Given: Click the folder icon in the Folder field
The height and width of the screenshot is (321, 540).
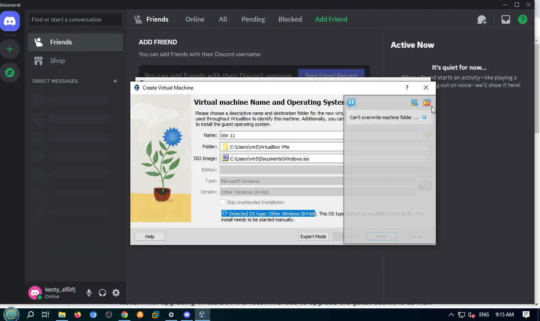Looking at the screenshot, I should point(225,147).
